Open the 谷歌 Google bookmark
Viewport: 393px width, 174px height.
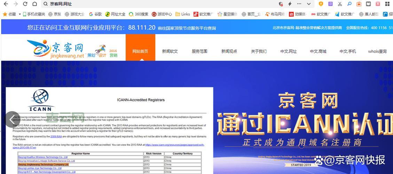pos(95,14)
